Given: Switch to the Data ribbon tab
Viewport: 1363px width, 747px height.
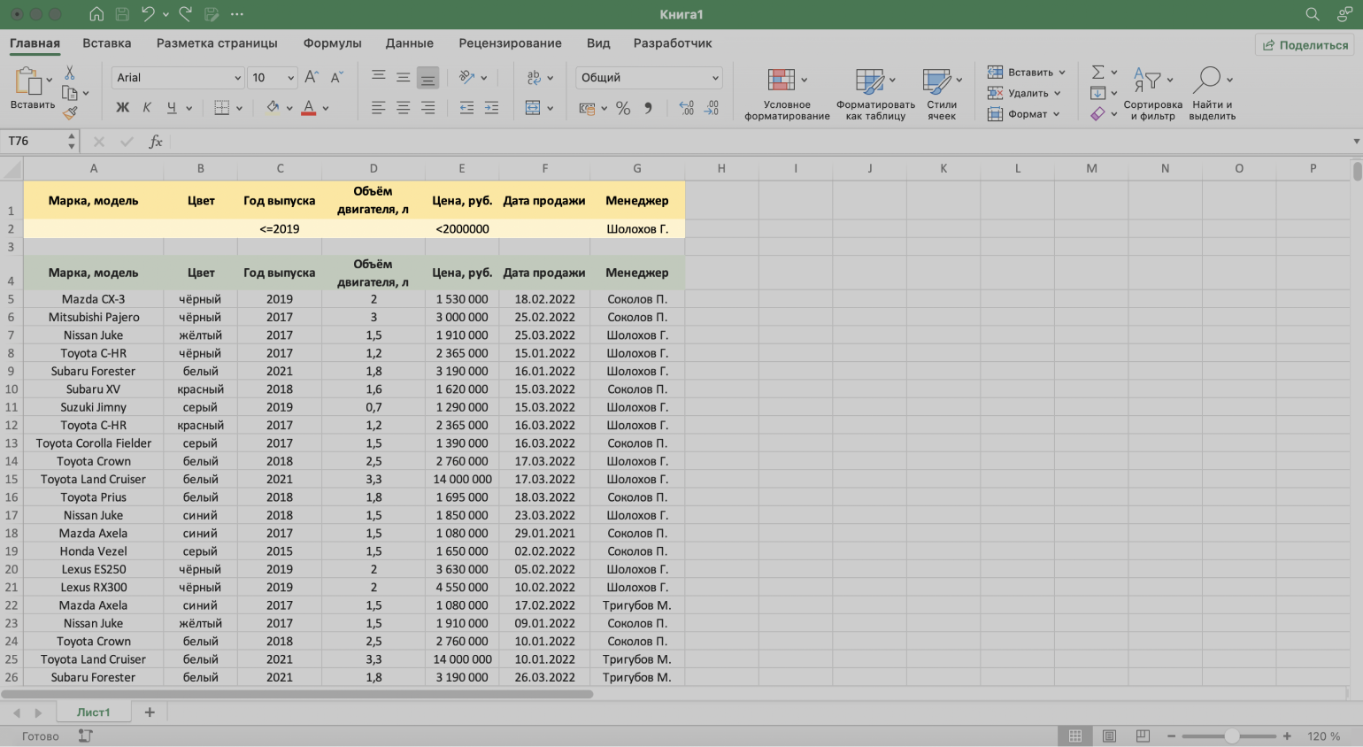Looking at the screenshot, I should point(409,43).
